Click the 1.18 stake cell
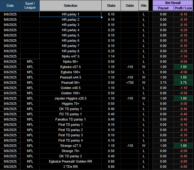This screenshot has height=170, width=194. point(111,146)
